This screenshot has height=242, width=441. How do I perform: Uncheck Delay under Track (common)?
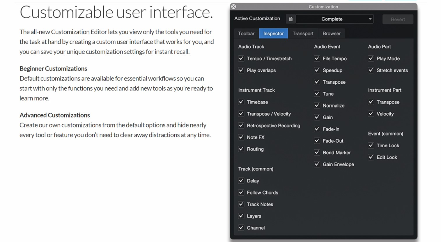click(241, 180)
